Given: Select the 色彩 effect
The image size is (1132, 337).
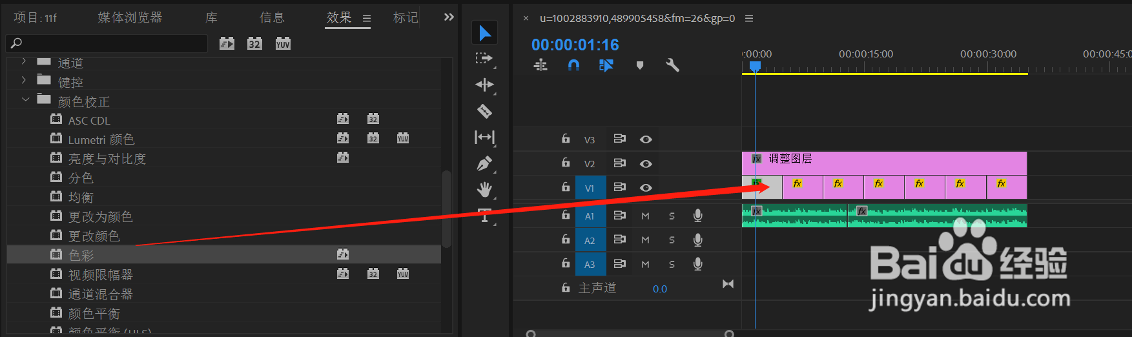Looking at the screenshot, I should click(x=223, y=255).
